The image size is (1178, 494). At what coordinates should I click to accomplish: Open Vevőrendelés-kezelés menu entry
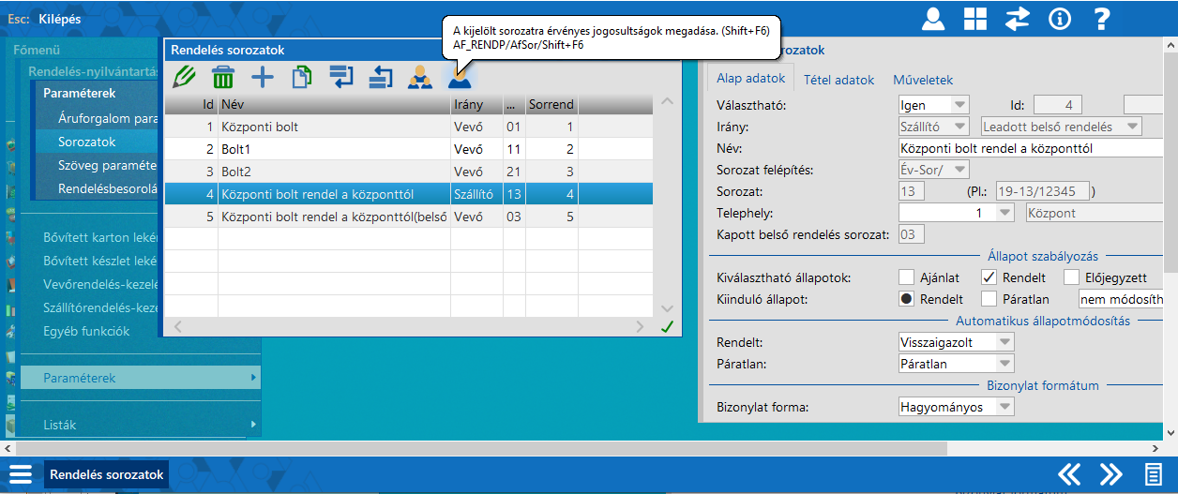99,284
